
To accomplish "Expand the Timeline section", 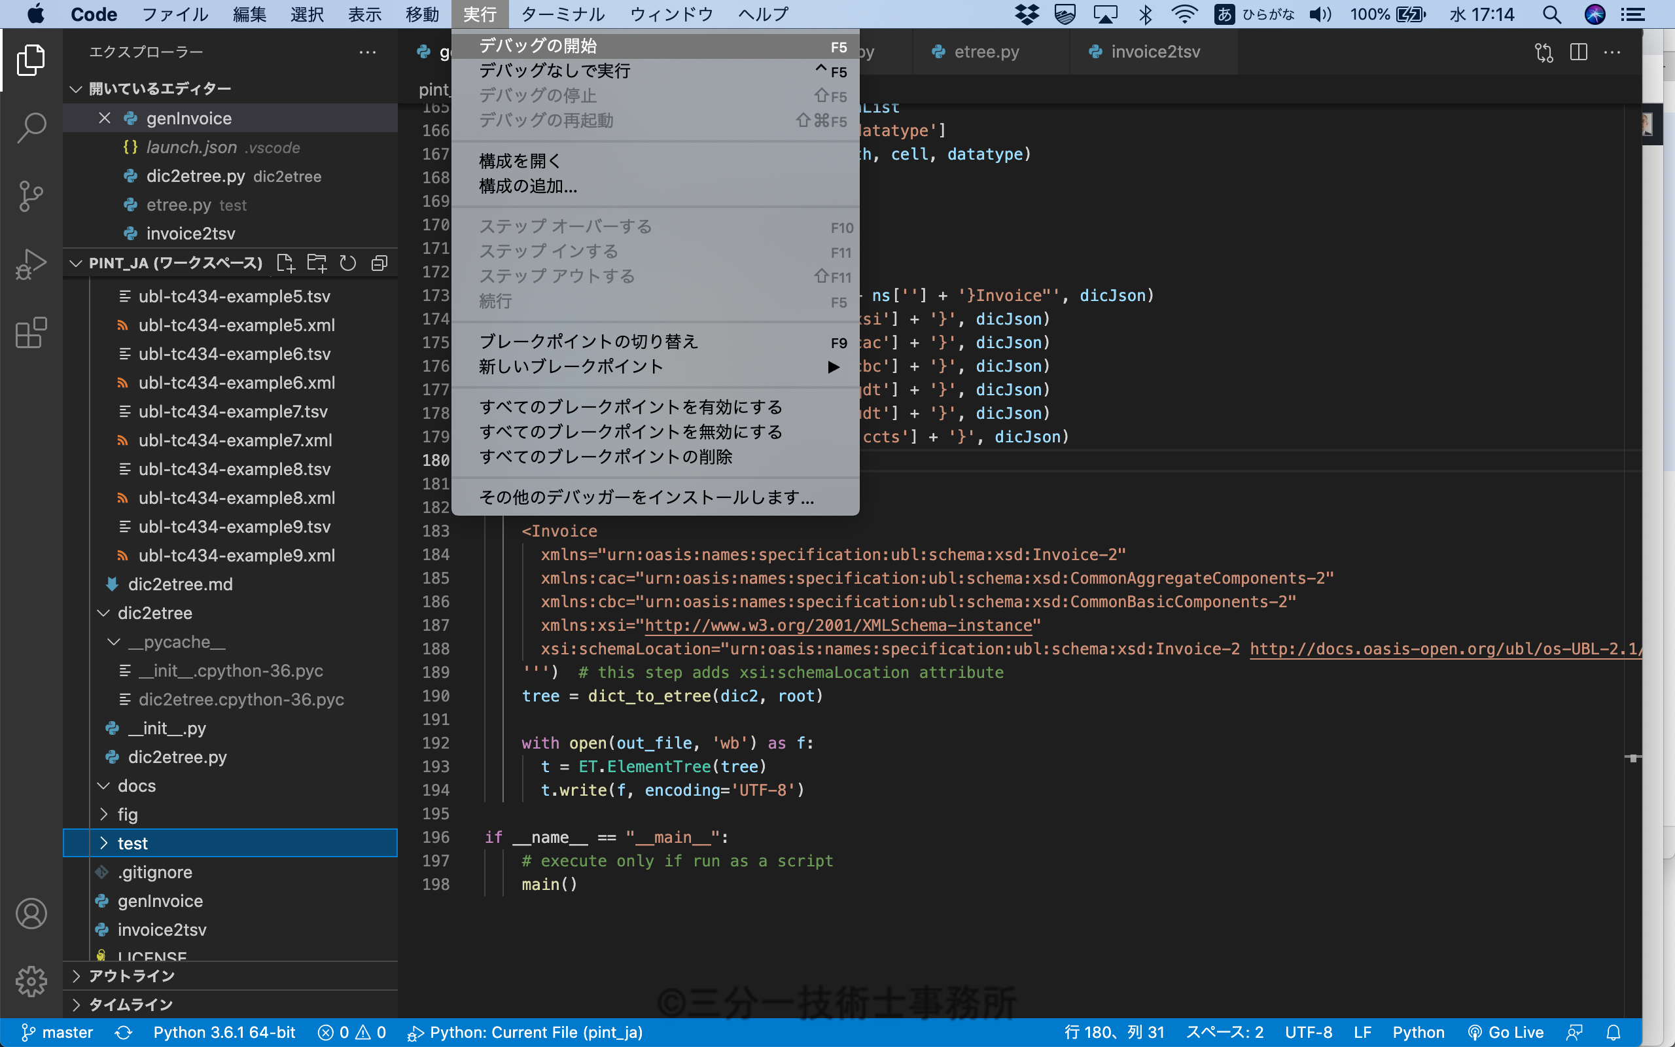I will pos(76,1004).
